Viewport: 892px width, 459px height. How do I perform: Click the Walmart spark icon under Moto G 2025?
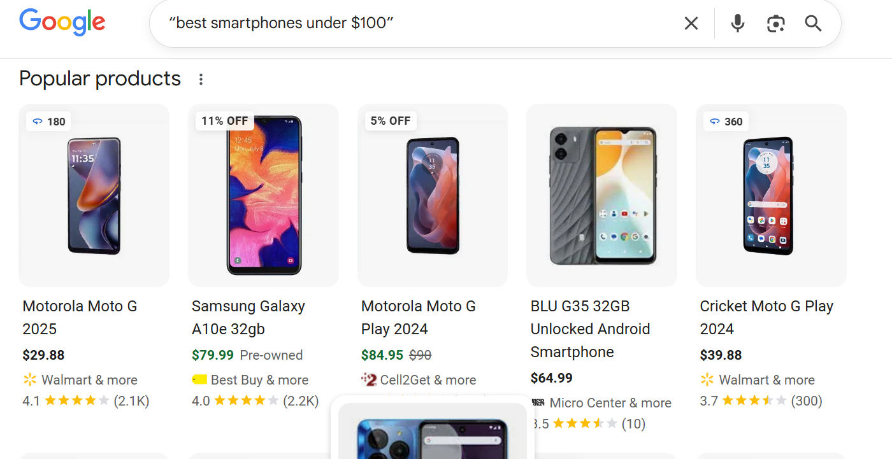[x=29, y=379]
